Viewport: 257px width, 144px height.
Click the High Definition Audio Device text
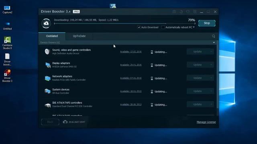point(65,54)
